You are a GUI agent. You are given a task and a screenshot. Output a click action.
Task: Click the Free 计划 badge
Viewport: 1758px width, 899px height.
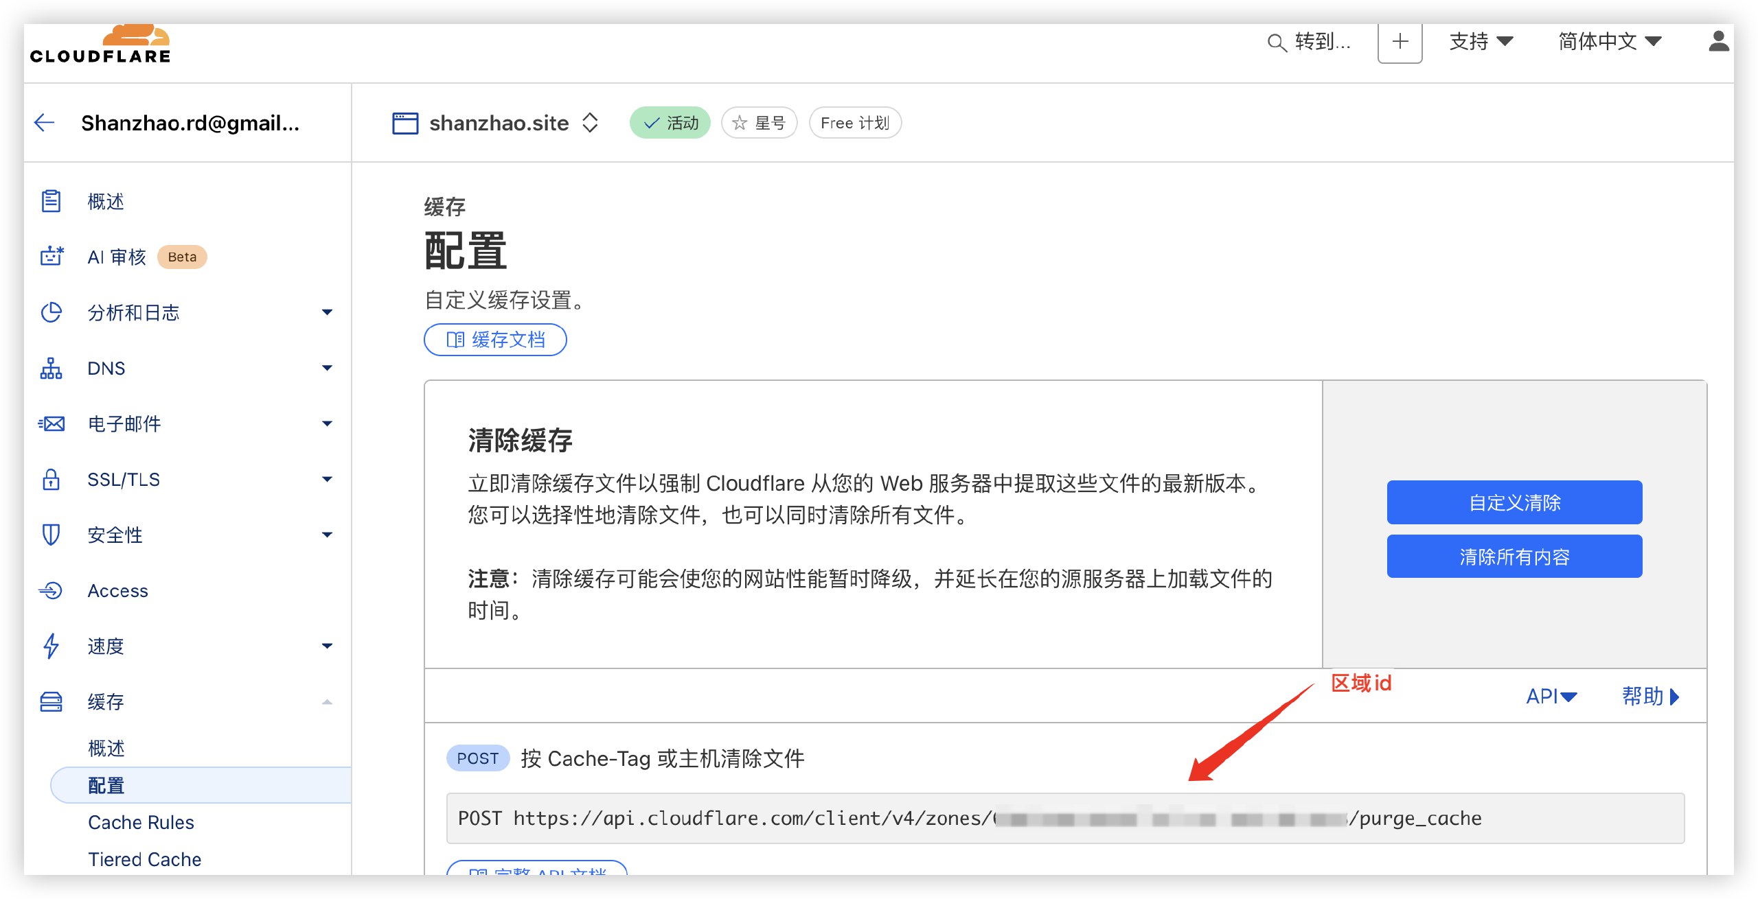(855, 123)
